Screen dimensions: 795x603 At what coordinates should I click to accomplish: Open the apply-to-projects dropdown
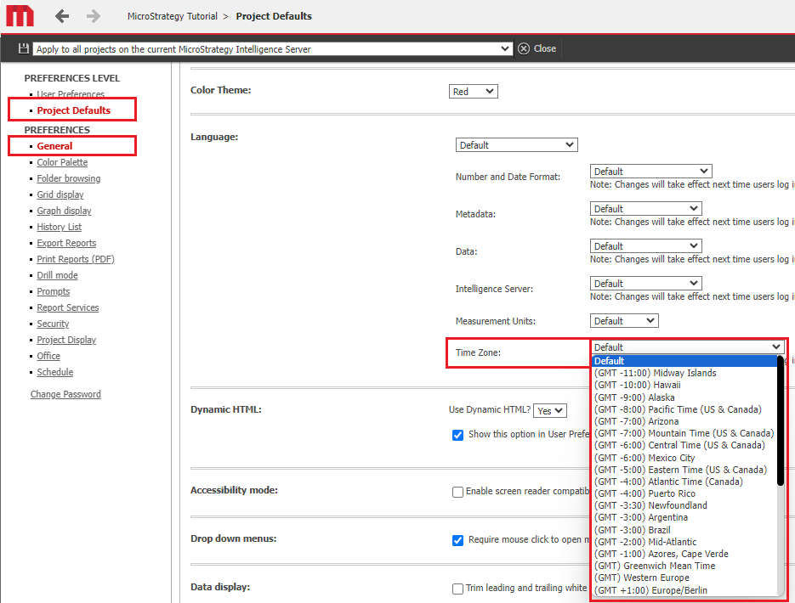[x=272, y=49]
